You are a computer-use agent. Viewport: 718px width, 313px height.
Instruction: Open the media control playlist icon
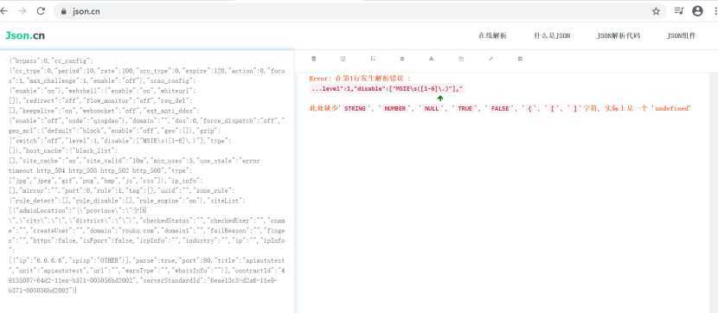[678, 11]
